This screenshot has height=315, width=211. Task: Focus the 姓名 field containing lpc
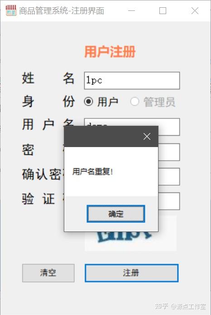pyautogui.click(x=132, y=80)
